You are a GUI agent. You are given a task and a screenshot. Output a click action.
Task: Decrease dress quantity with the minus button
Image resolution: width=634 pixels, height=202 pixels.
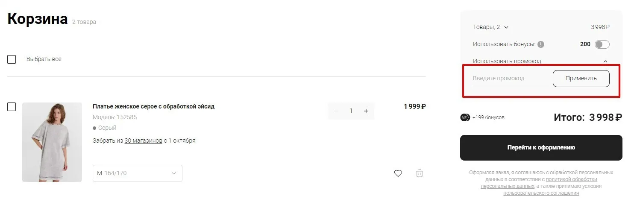336,111
